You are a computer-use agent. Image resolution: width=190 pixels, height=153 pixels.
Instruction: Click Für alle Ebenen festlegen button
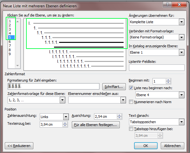(x=96, y=125)
